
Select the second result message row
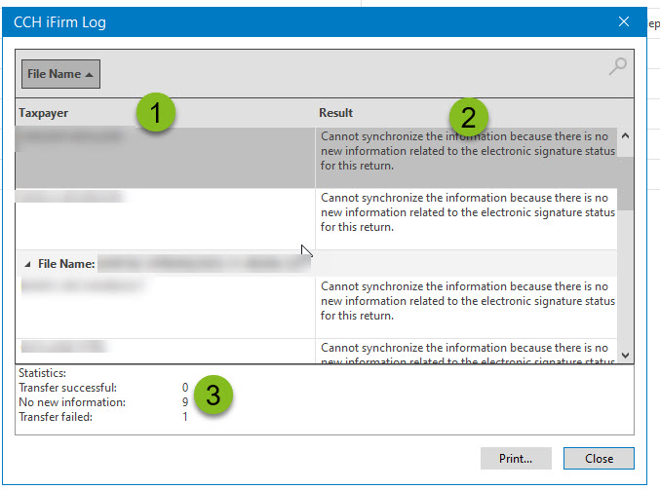(468, 213)
